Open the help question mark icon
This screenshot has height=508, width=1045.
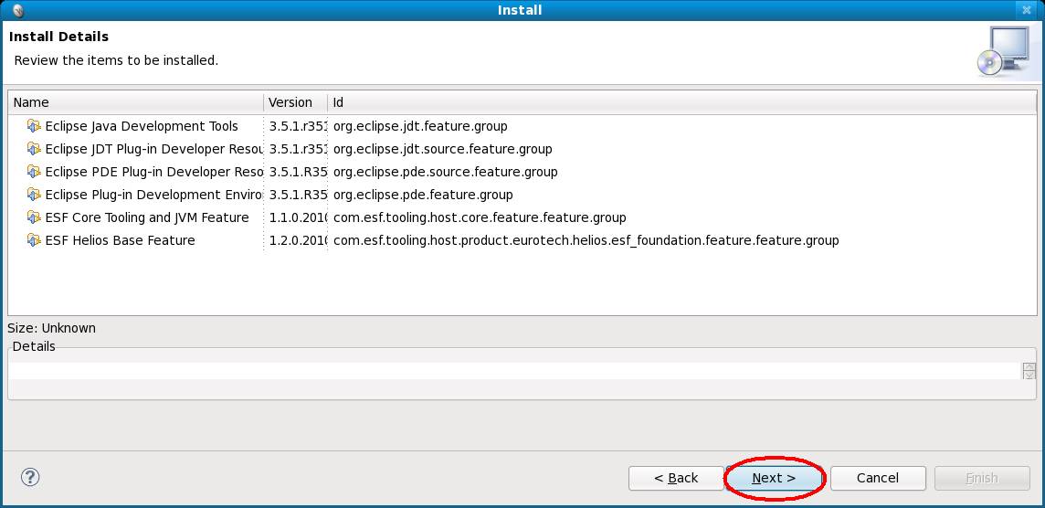point(30,477)
